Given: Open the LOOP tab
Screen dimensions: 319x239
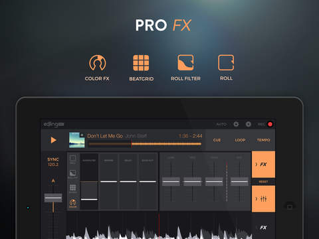Looking at the screenshot, I should click(x=240, y=140).
